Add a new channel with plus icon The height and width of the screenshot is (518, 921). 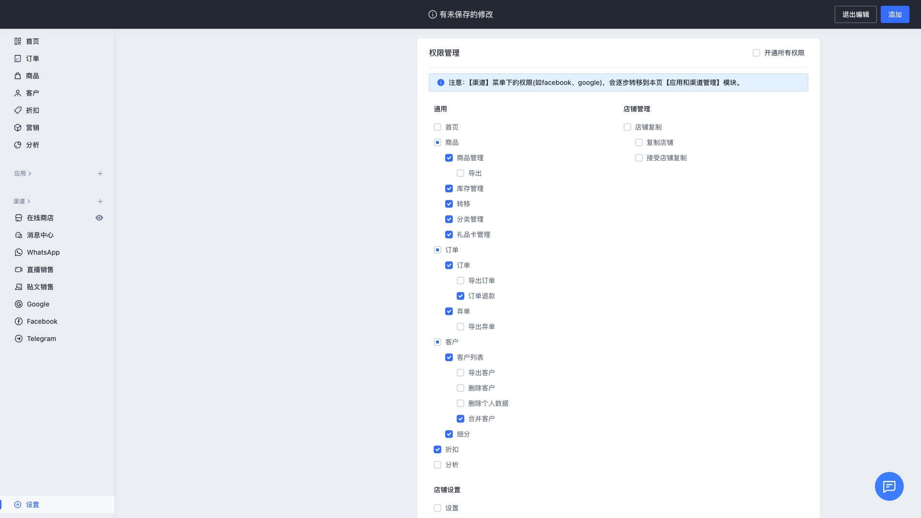(100, 201)
